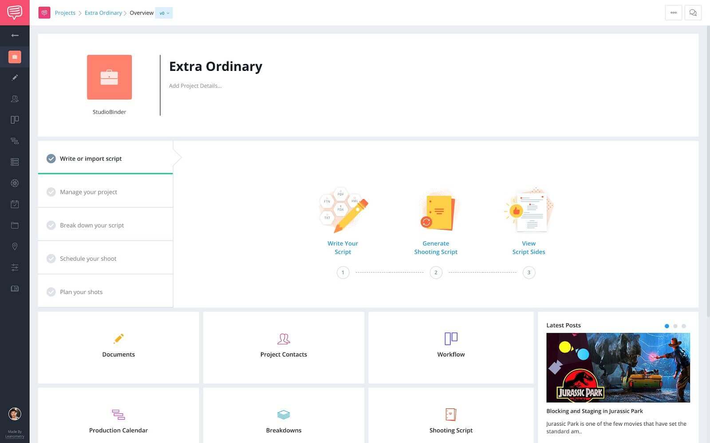
Task: Click the Shooting Script page icon
Action: (451, 414)
